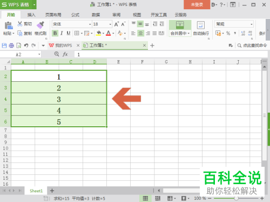Click the redo arrow icon
Image resolution: width=270 pixels, height=202 pixels.
coord(33,45)
